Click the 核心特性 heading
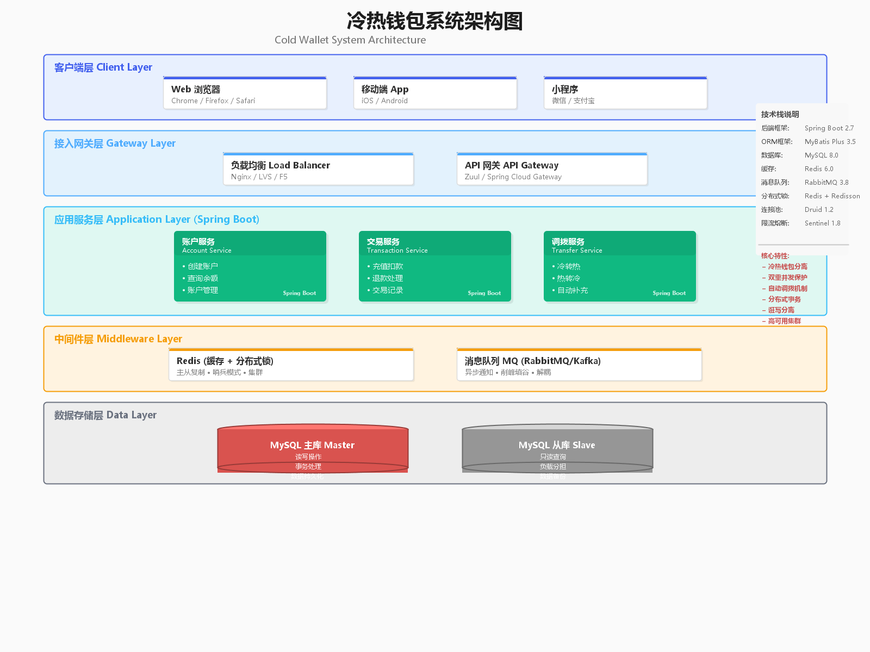 [x=775, y=256]
